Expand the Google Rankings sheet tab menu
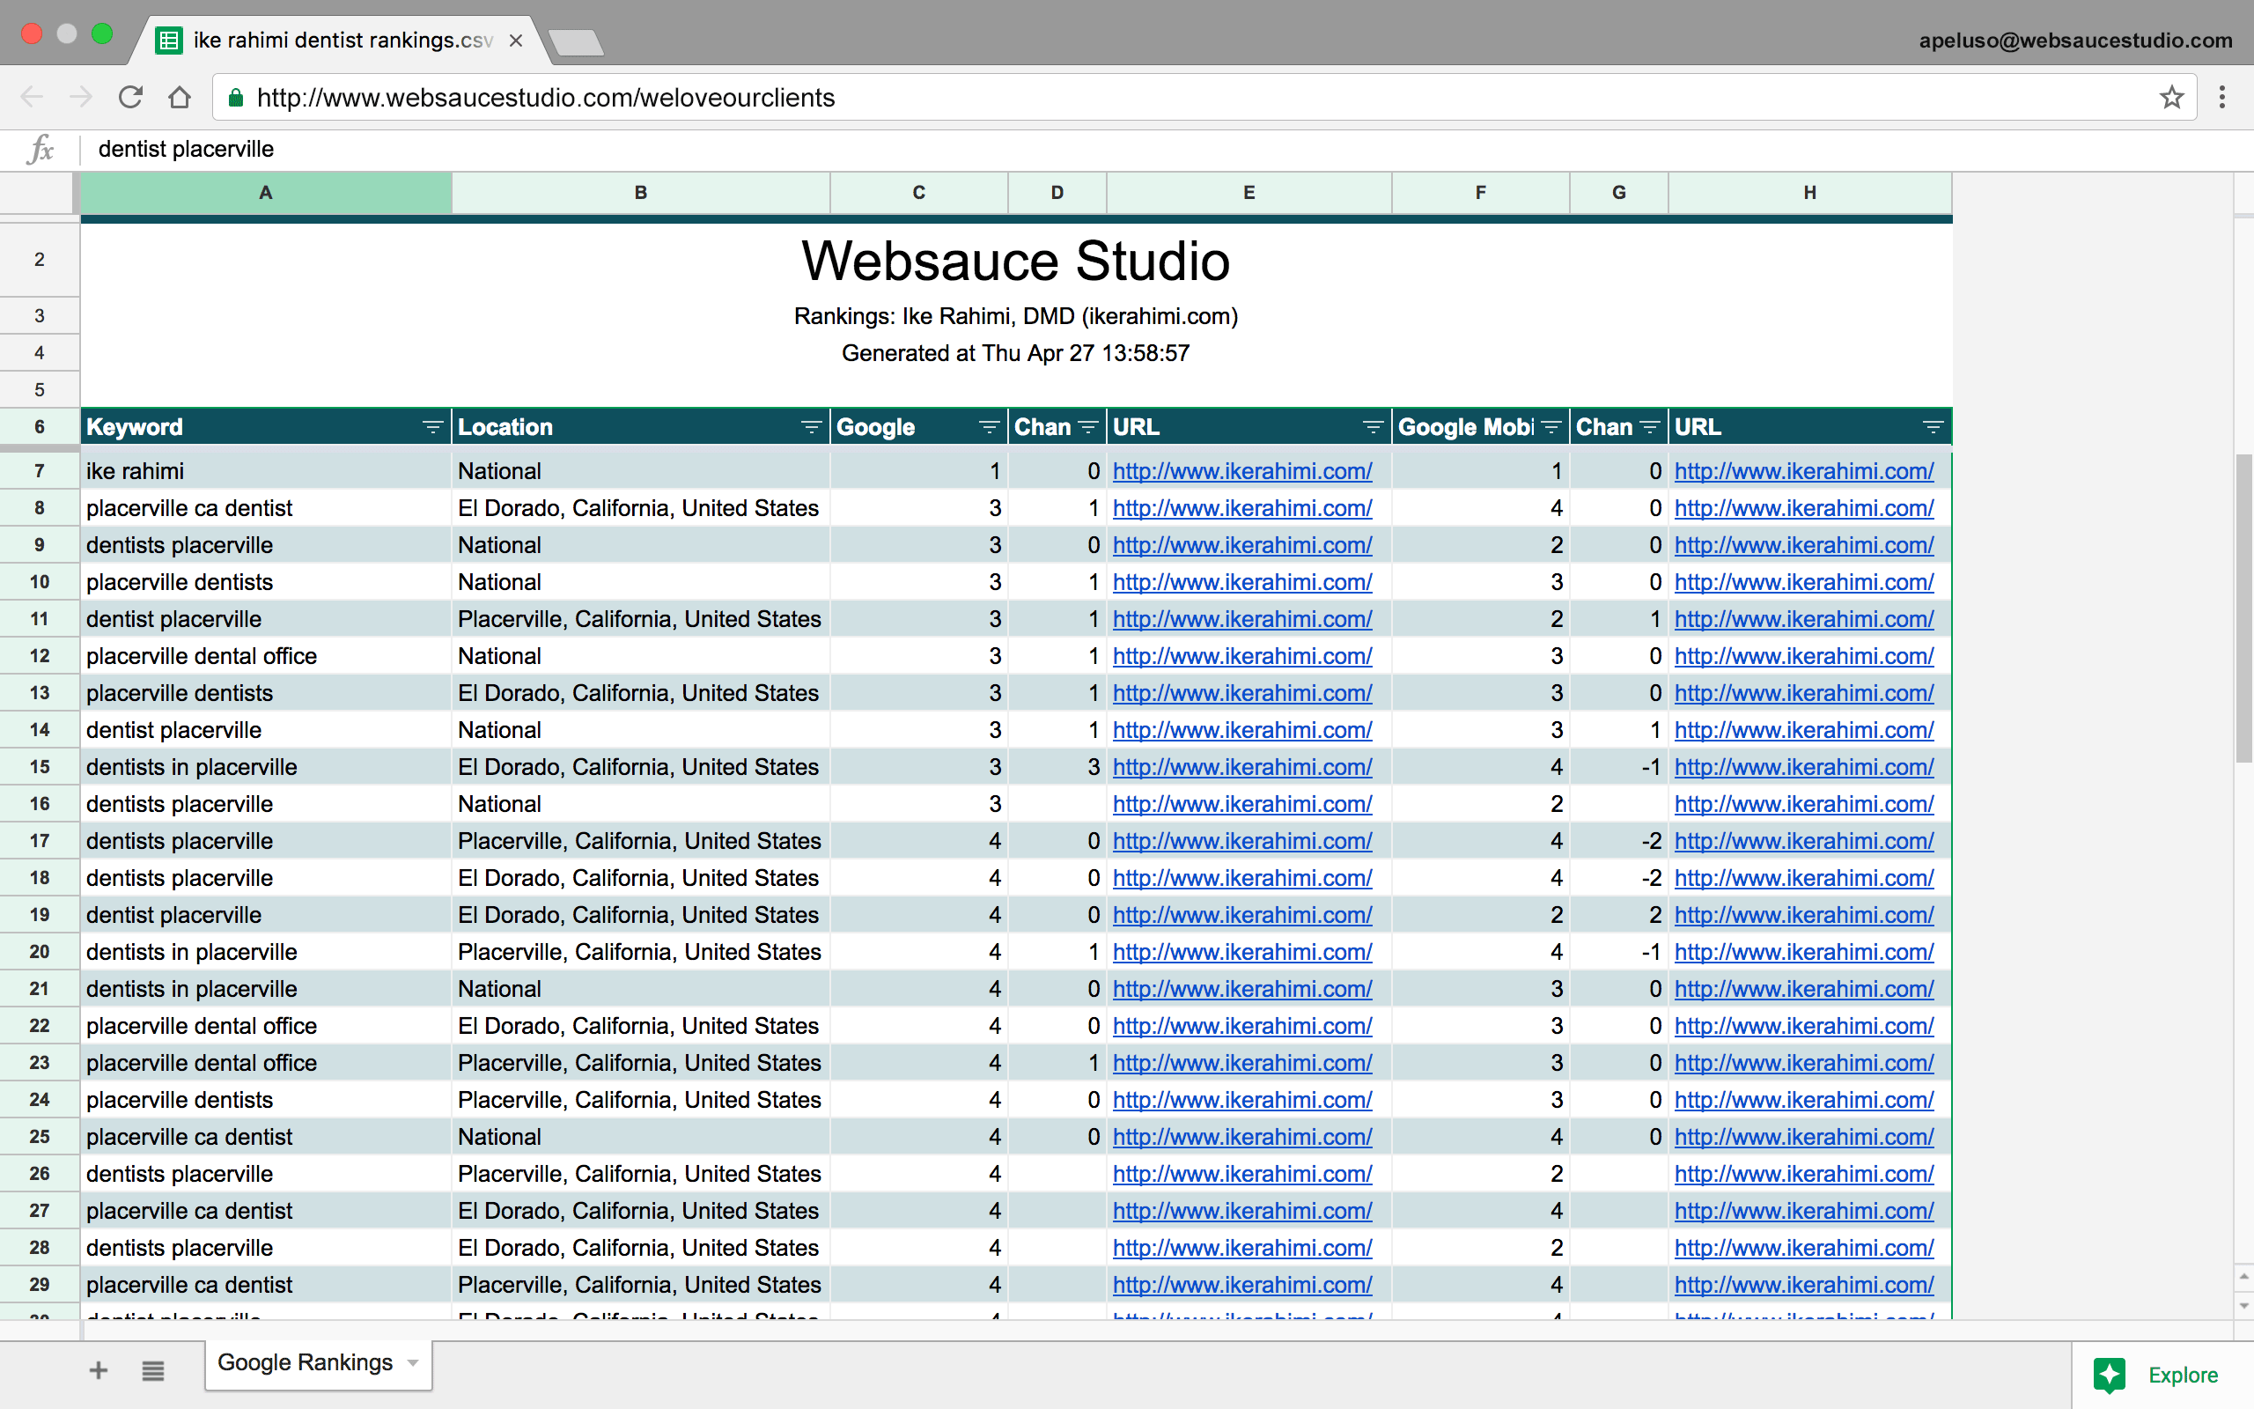Image resolution: width=2254 pixels, height=1409 pixels. point(413,1362)
